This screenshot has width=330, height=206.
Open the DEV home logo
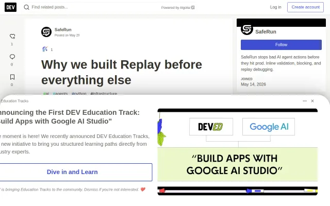[x=10, y=7]
